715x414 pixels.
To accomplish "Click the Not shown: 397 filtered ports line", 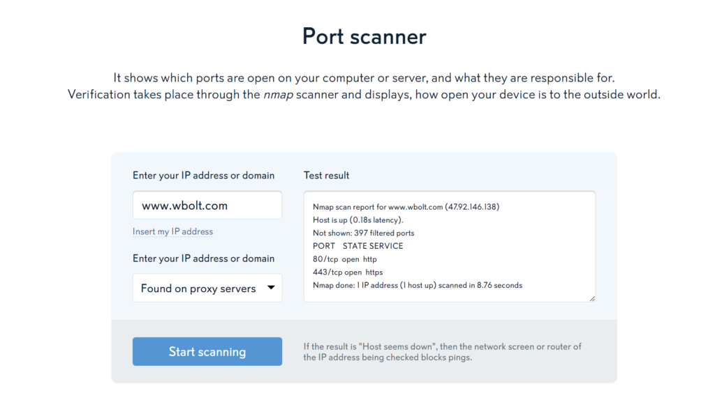I will point(363,233).
